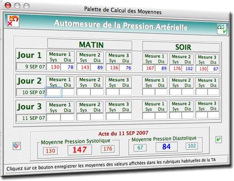
Task: Click average diastolic pressure value 84
Action: [166, 147]
